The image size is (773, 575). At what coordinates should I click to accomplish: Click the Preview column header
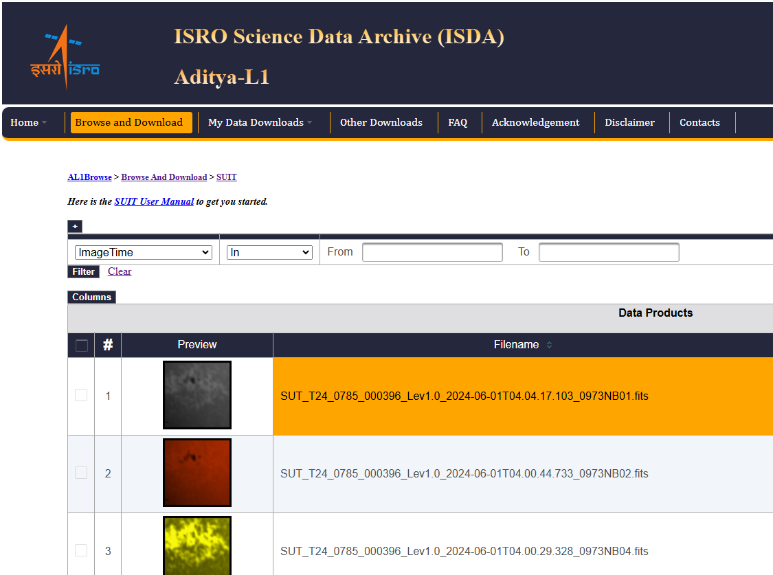tap(197, 345)
